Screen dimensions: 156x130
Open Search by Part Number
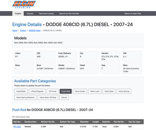69,14
